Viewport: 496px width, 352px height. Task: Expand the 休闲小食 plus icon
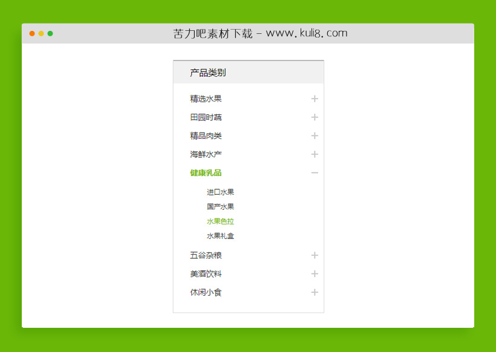315,292
